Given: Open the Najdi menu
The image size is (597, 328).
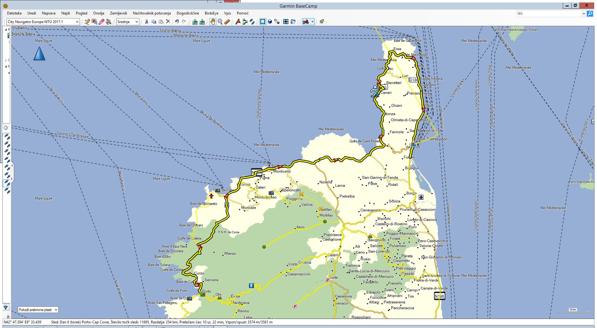Looking at the screenshot, I should pyautogui.click(x=66, y=13).
